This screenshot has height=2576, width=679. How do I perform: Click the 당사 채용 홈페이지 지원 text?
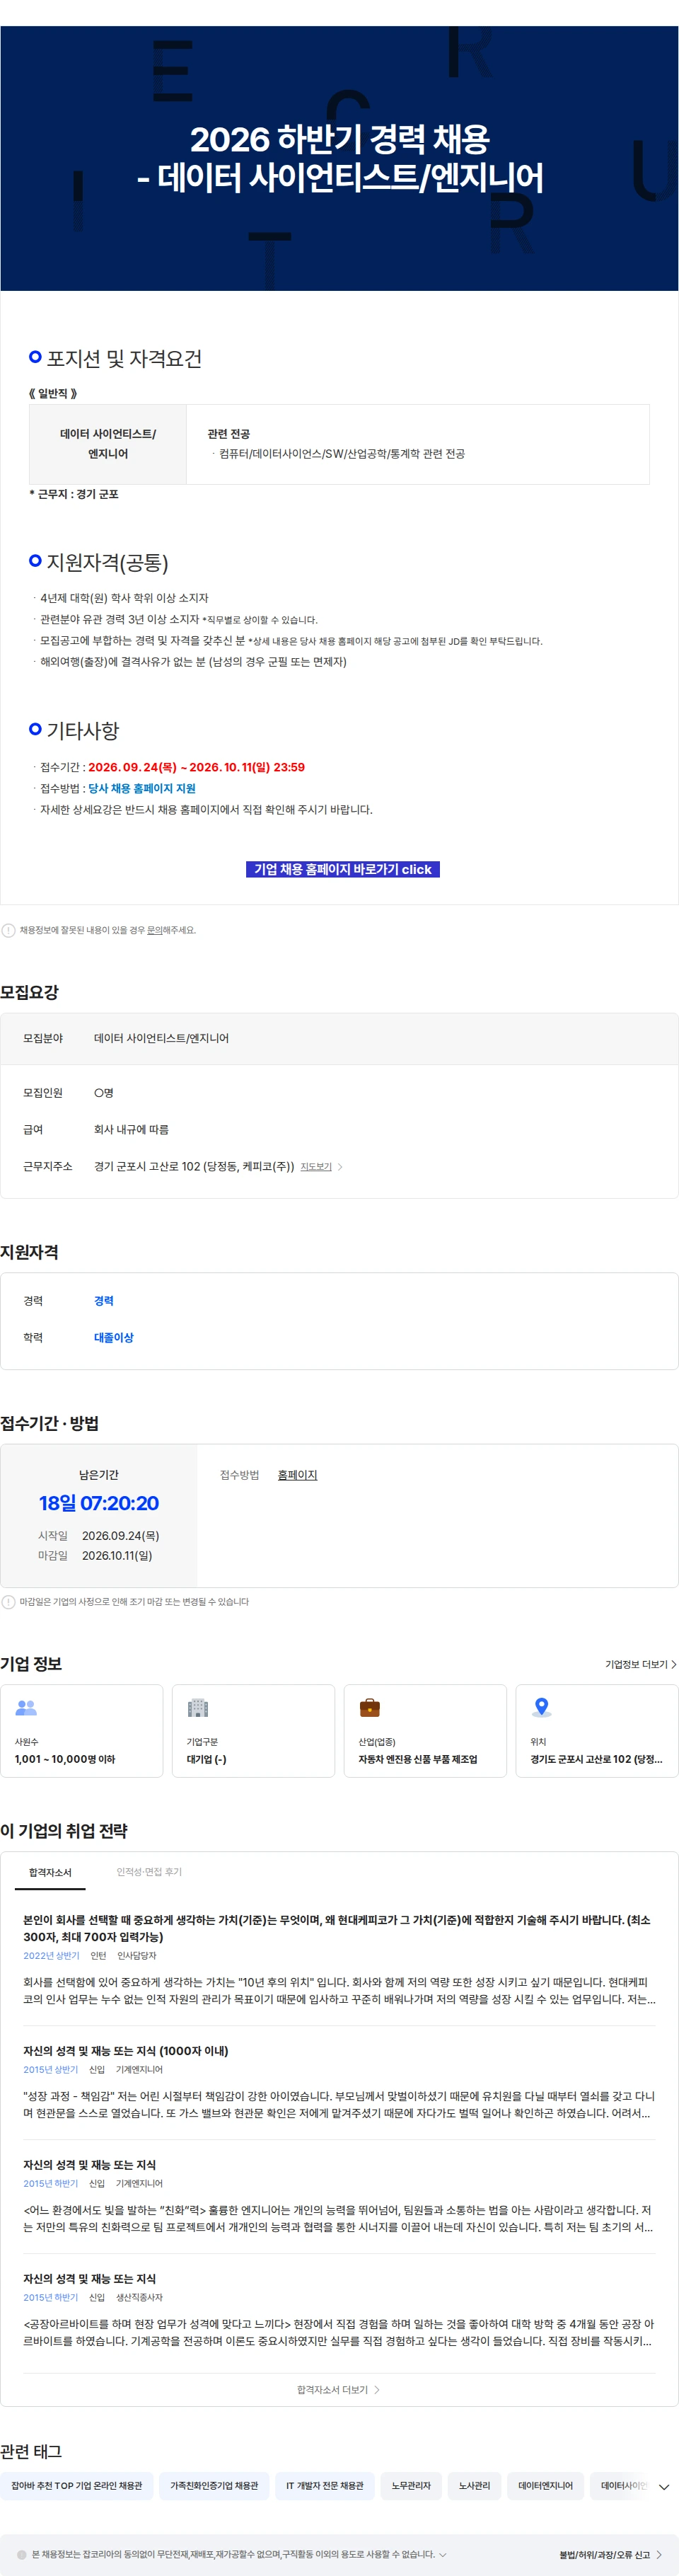click(142, 788)
